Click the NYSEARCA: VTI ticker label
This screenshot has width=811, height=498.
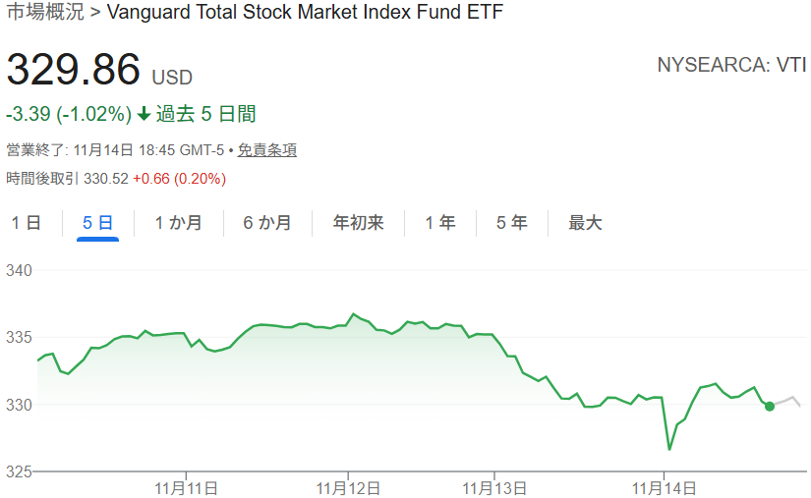pyautogui.click(x=731, y=65)
